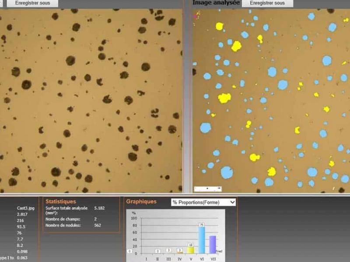The height and width of the screenshot is (262, 350).
Task: Click the white scale bar on analysed image
Action: tap(207, 189)
